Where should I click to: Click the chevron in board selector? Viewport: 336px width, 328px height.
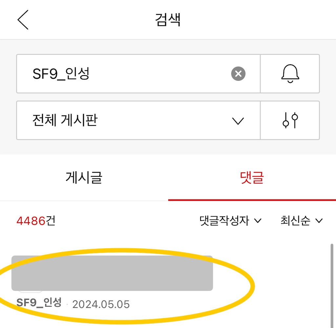pos(238,121)
